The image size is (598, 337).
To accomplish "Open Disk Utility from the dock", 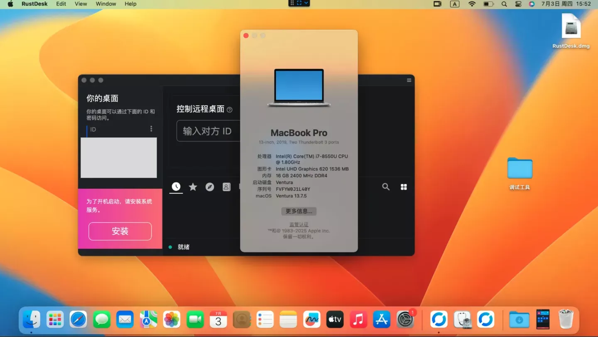I will [462, 319].
